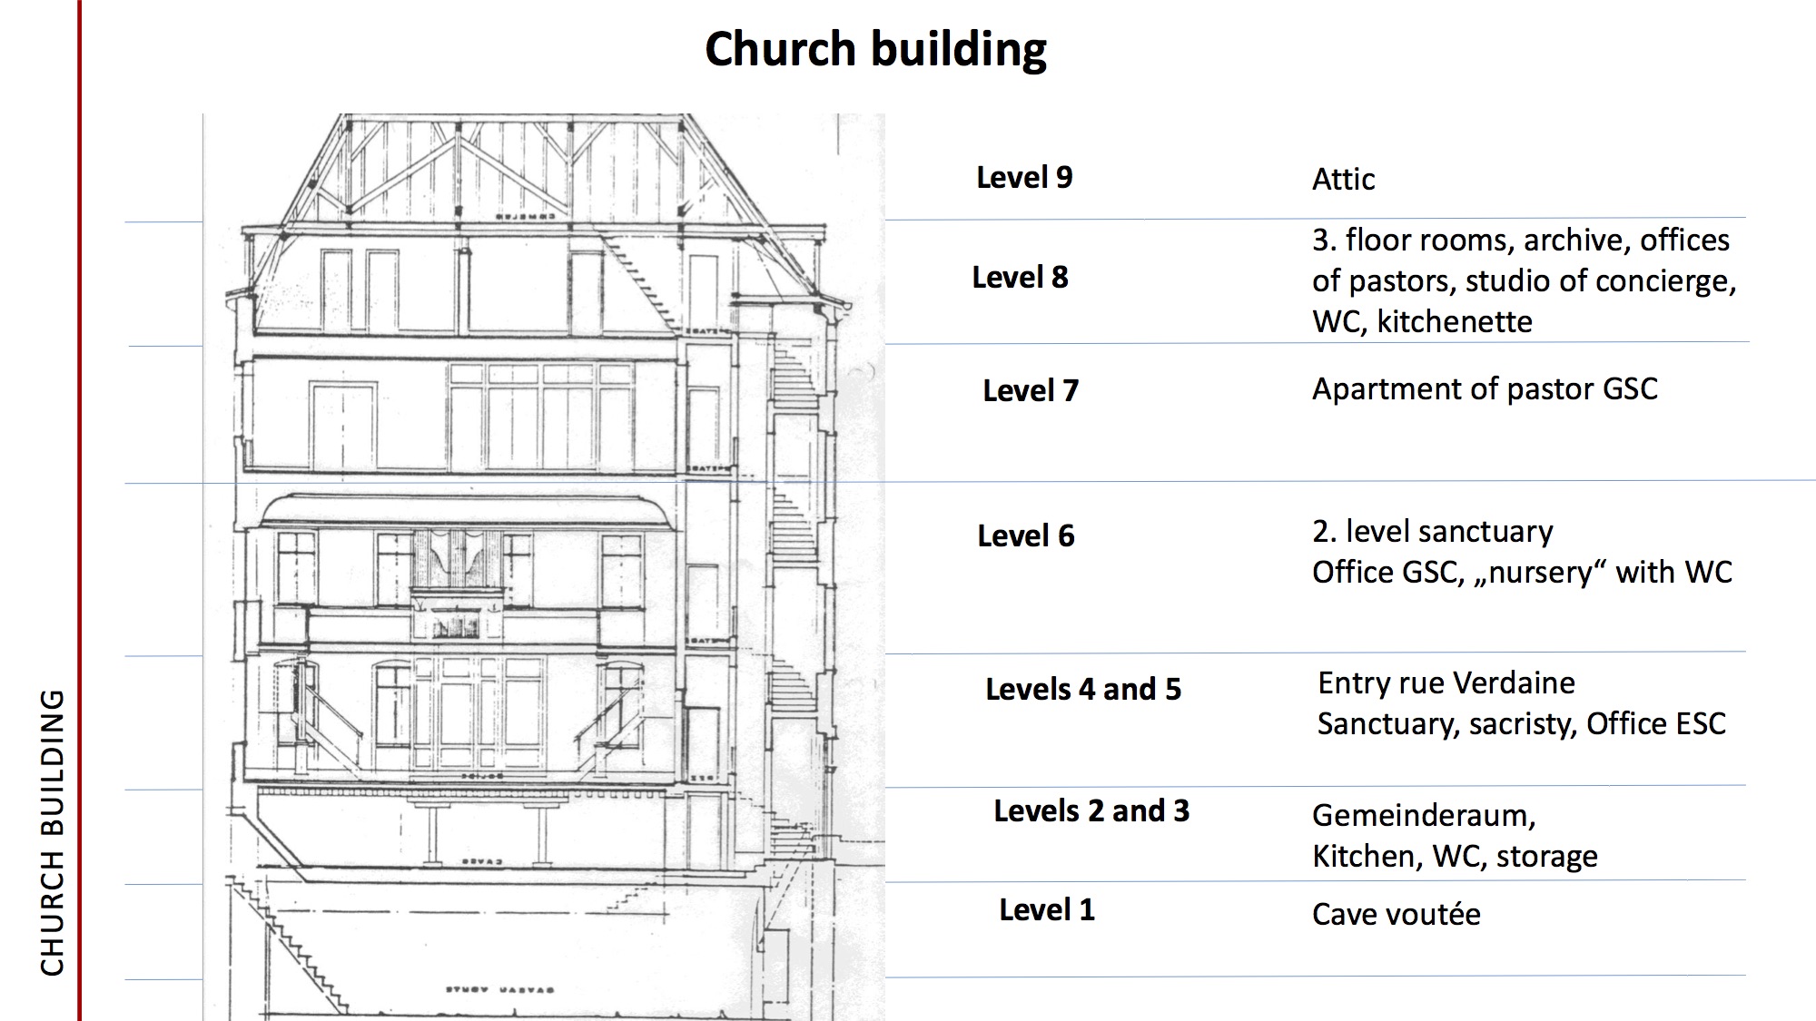
Task: Click 'Apartment of pastor GSC' text
Action: [x=1485, y=388]
